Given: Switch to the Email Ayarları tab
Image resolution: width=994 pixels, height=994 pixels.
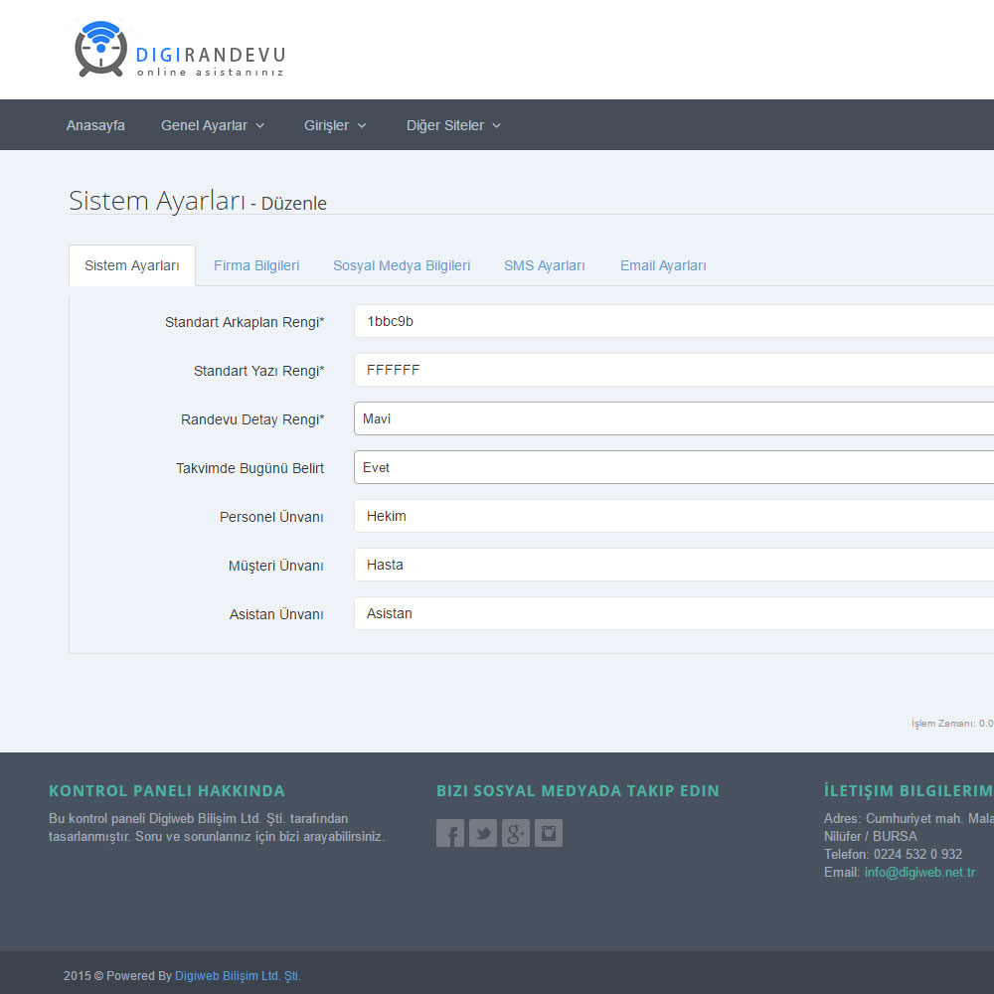Looking at the screenshot, I should [663, 265].
